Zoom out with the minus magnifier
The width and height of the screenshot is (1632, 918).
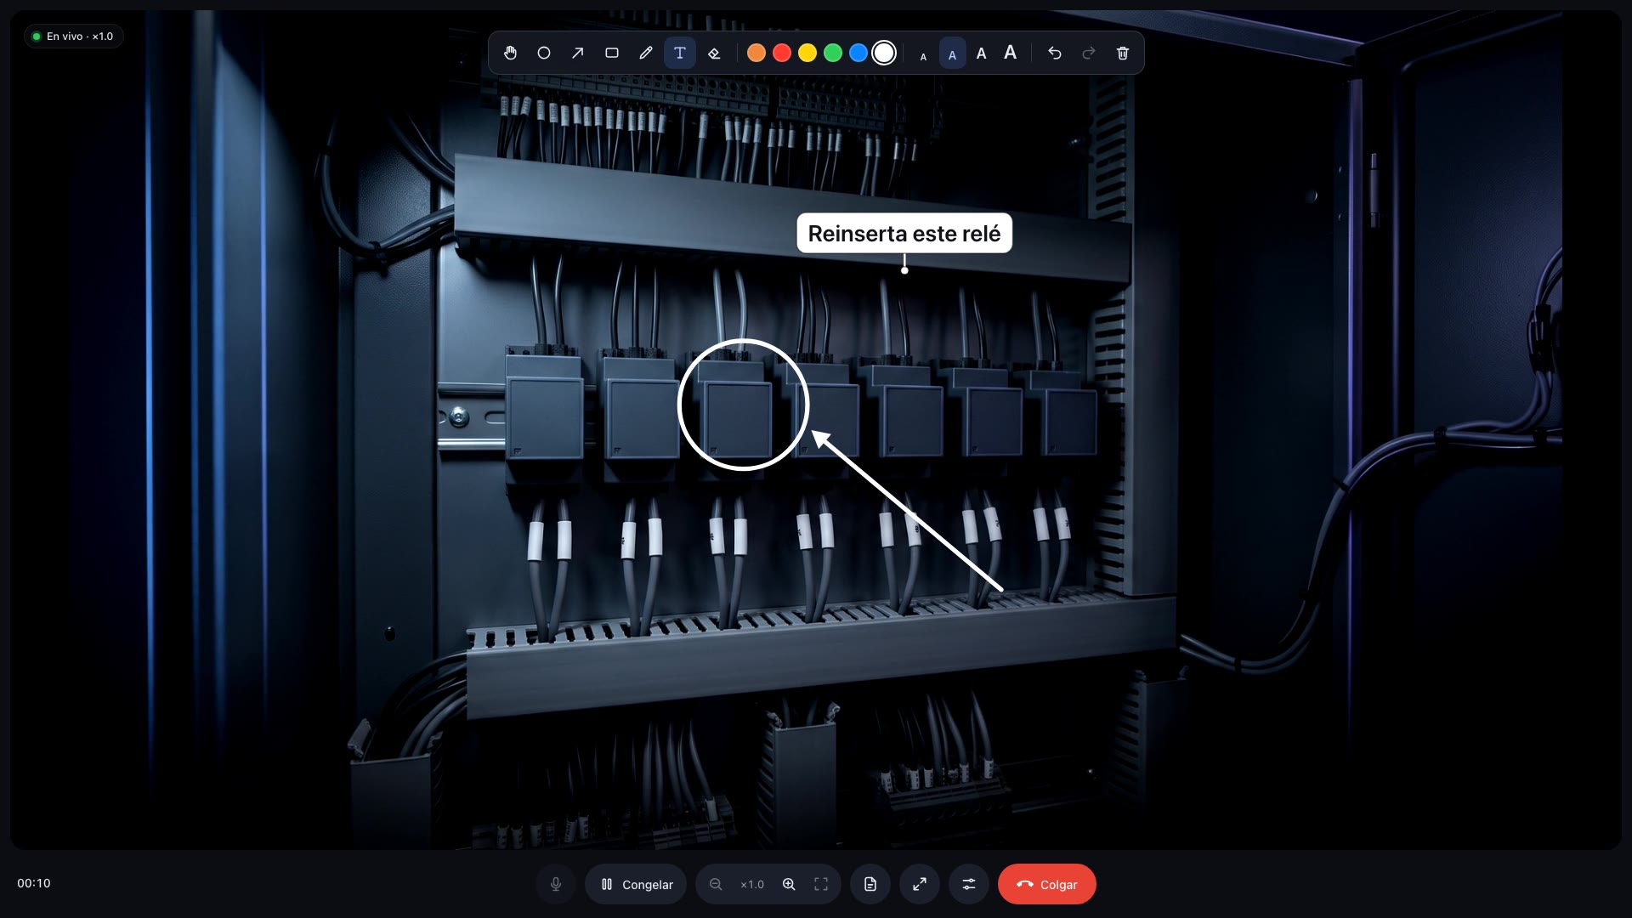(x=716, y=884)
